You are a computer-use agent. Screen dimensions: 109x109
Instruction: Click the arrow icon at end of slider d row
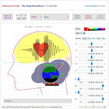[102, 67]
